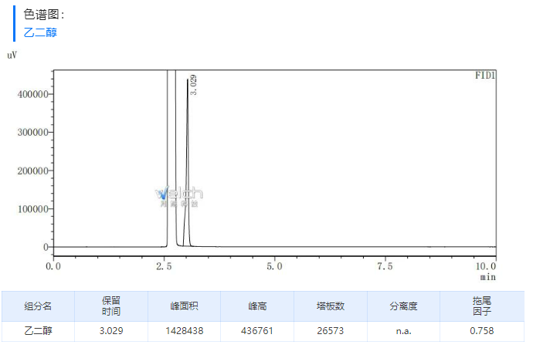Select the n.a. resolution cell
The image size is (533, 348).
(x=403, y=331)
